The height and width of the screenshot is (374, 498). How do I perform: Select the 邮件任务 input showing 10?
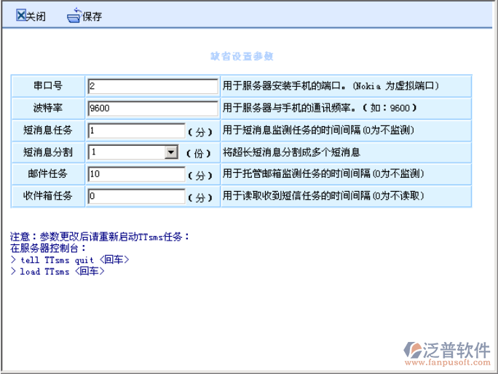tap(134, 175)
